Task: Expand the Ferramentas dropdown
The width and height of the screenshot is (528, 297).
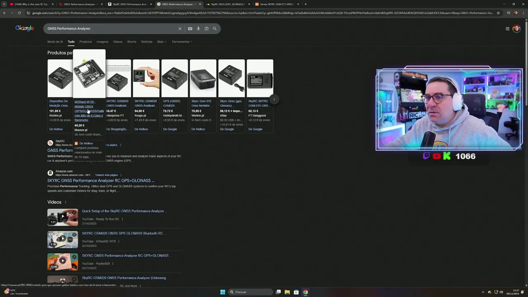Action: pyautogui.click(x=182, y=42)
